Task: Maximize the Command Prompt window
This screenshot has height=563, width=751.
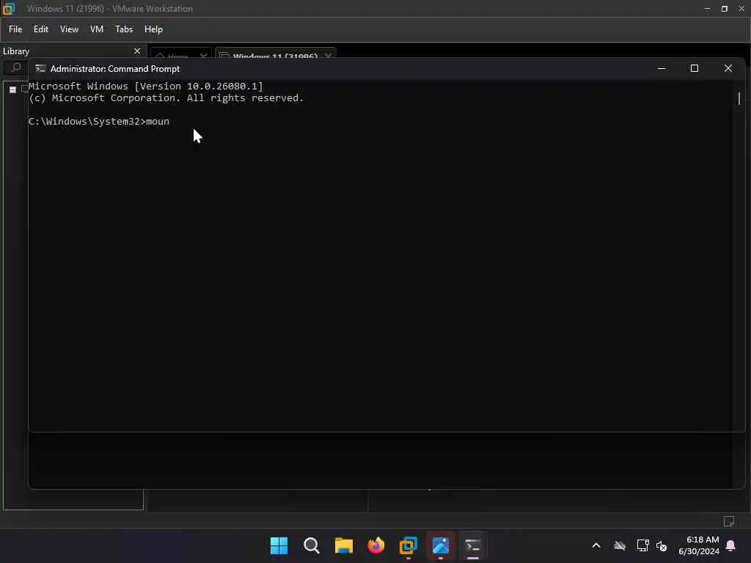Action: click(694, 68)
